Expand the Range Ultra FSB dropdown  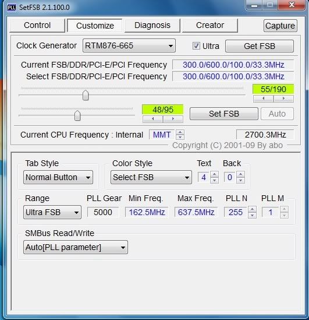(x=52, y=212)
